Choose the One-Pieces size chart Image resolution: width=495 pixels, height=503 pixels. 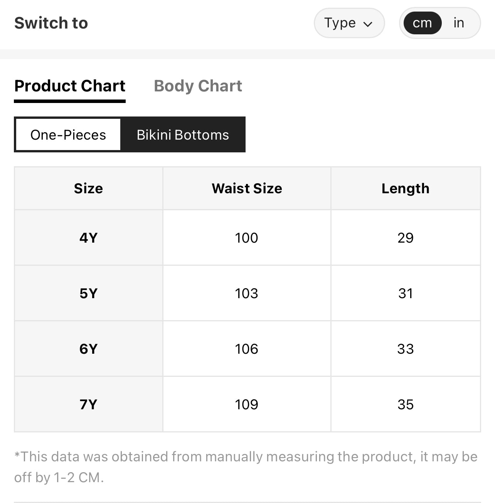(68, 135)
